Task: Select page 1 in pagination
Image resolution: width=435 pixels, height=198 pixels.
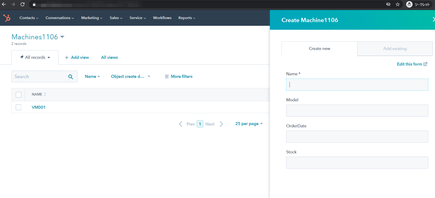Action: coord(200,124)
